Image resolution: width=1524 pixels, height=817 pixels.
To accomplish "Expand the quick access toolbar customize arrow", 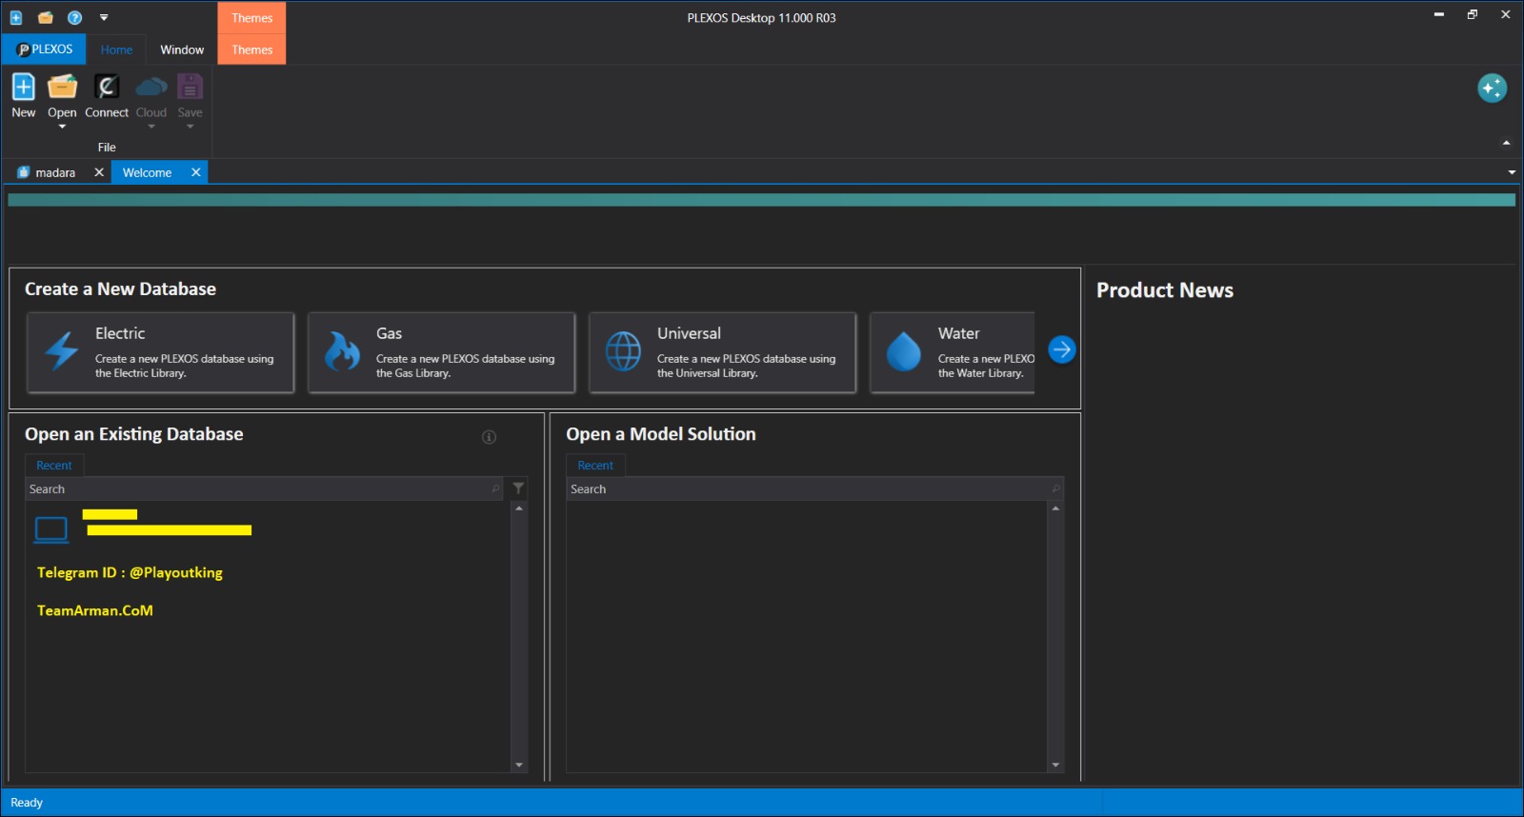I will point(104,17).
